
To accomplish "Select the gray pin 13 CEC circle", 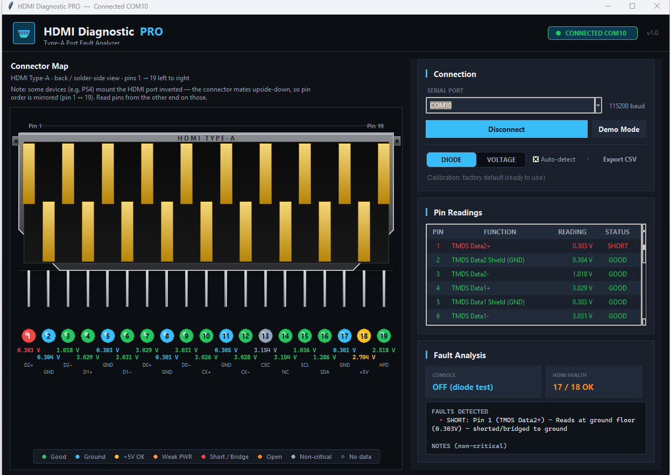I will [265, 336].
